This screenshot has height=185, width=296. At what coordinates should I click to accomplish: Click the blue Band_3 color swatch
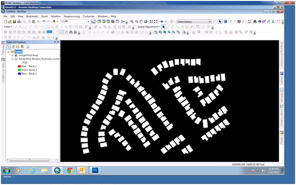[19, 74]
